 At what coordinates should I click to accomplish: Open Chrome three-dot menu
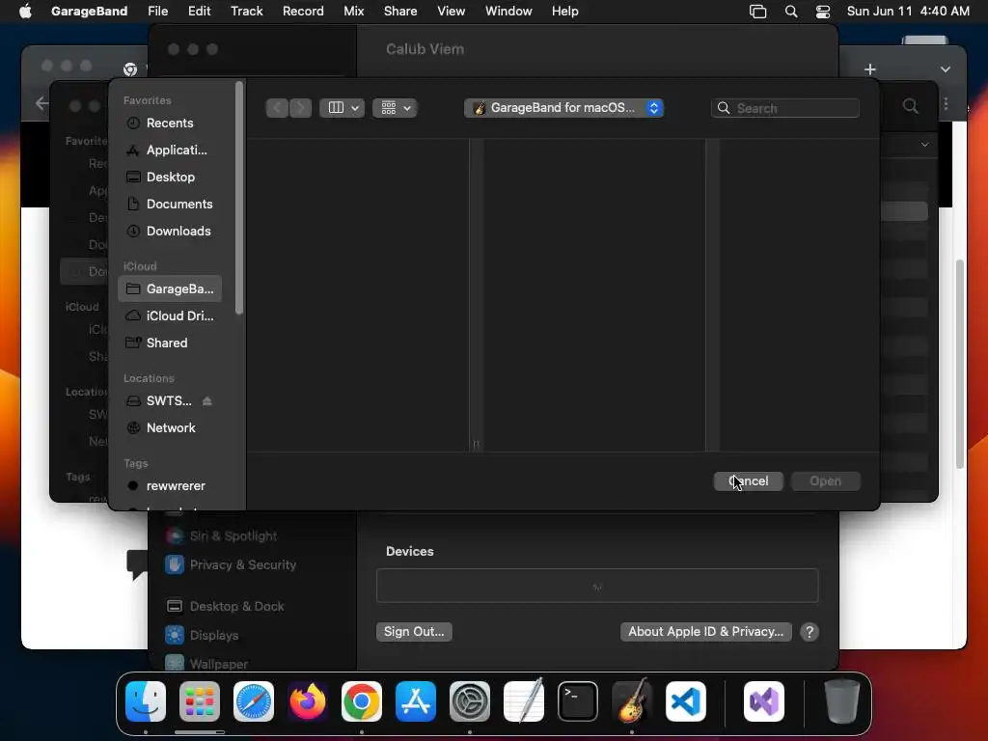(x=946, y=104)
